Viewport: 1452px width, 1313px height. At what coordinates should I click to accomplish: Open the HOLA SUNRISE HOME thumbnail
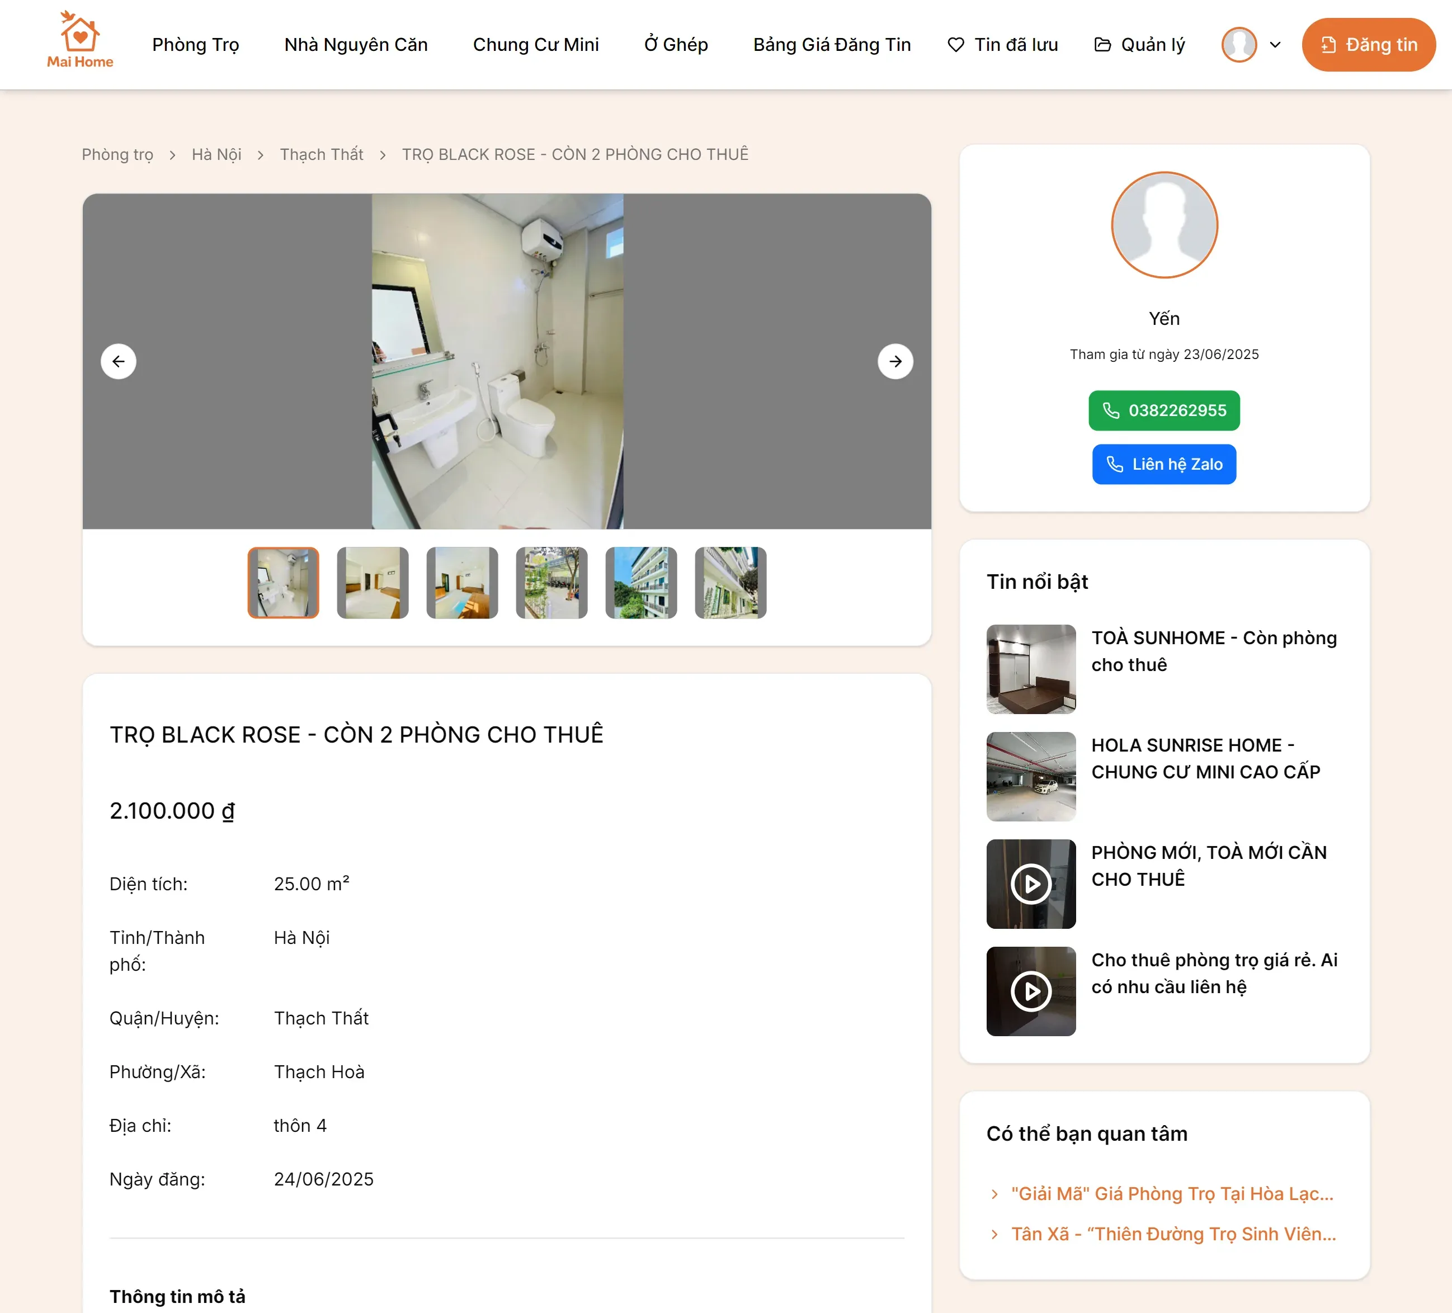pyautogui.click(x=1031, y=776)
